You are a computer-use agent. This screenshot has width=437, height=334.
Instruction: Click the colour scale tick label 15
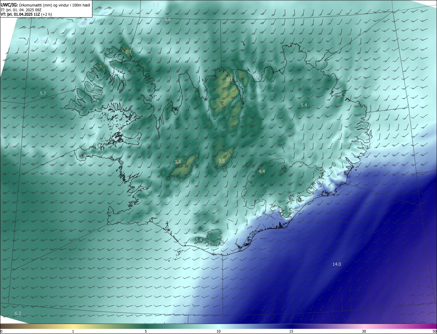point(291,331)
